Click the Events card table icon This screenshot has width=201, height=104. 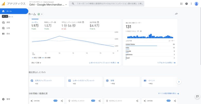pyautogui.click(x=145, y=81)
